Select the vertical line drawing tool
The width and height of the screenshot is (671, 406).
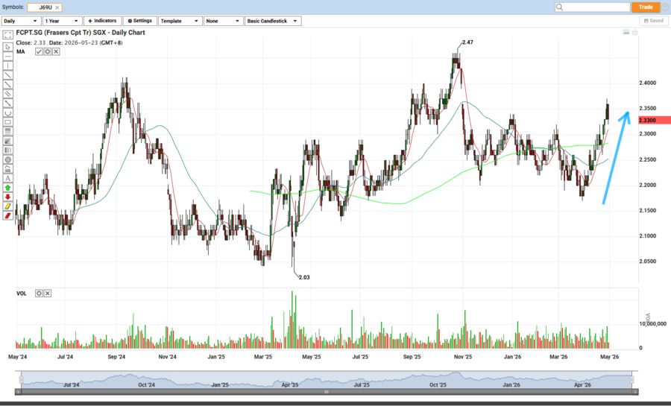[8, 65]
